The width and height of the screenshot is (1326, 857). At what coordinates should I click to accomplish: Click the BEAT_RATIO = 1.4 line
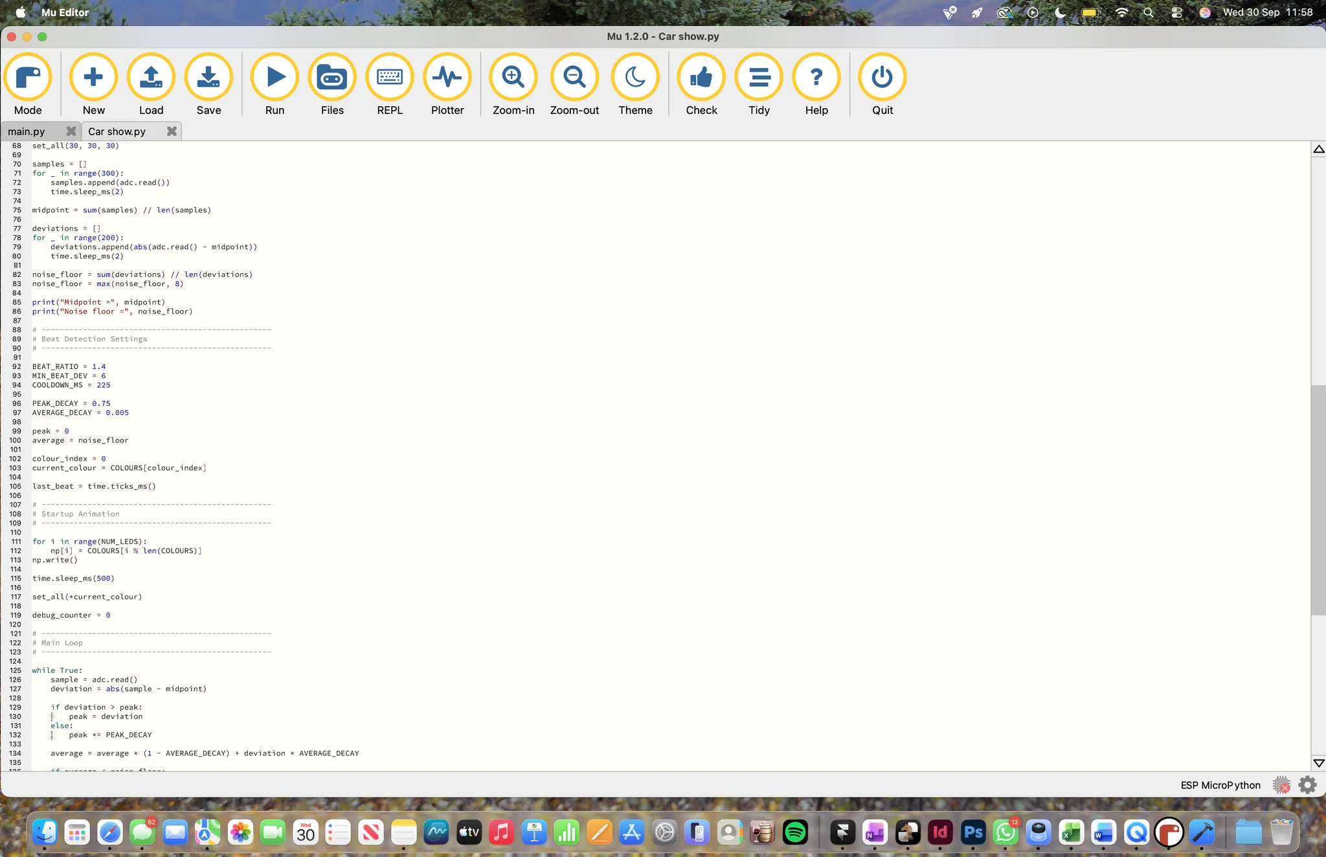pyautogui.click(x=69, y=366)
